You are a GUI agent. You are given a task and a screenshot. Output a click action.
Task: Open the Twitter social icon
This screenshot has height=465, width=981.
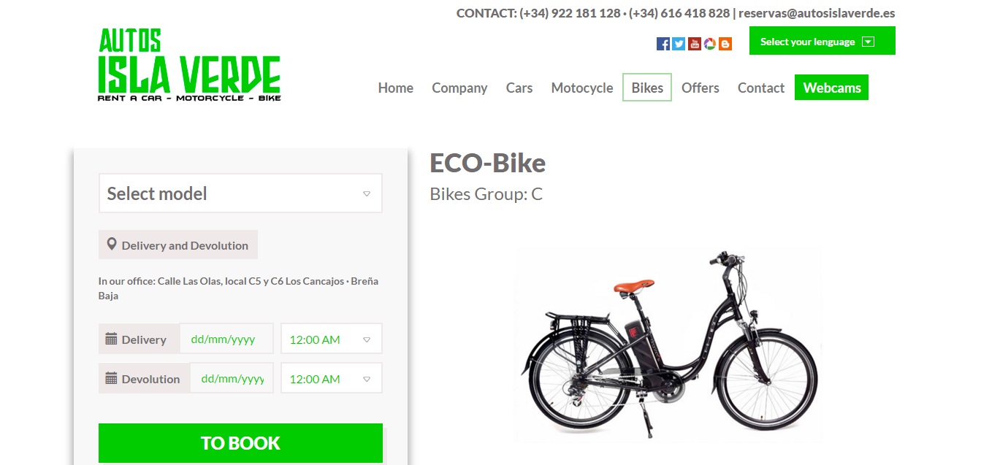pos(679,44)
